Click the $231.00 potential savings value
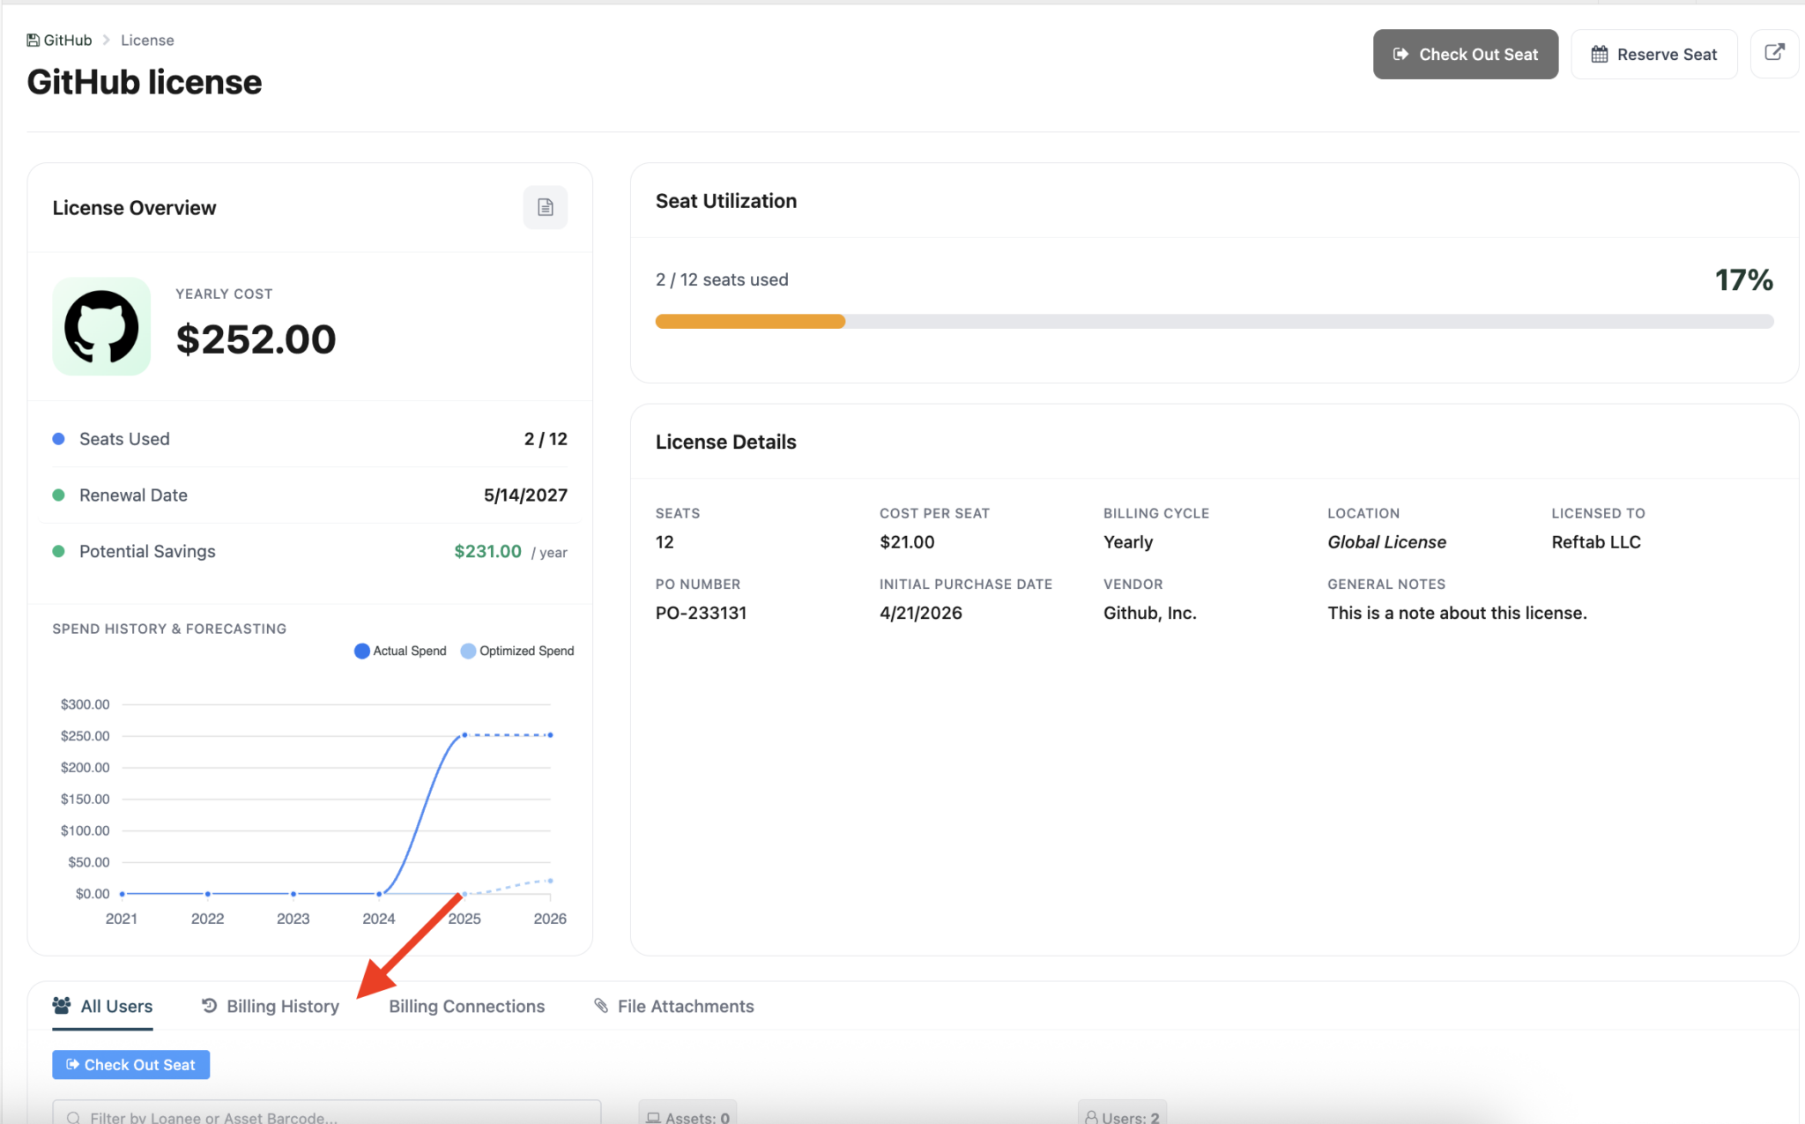Screen dimensions: 1805x1124 [487, 551]
